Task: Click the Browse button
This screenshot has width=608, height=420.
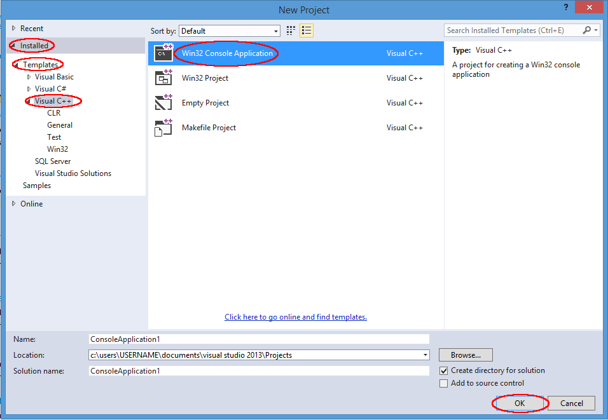Action: click(x=466, y=355)
